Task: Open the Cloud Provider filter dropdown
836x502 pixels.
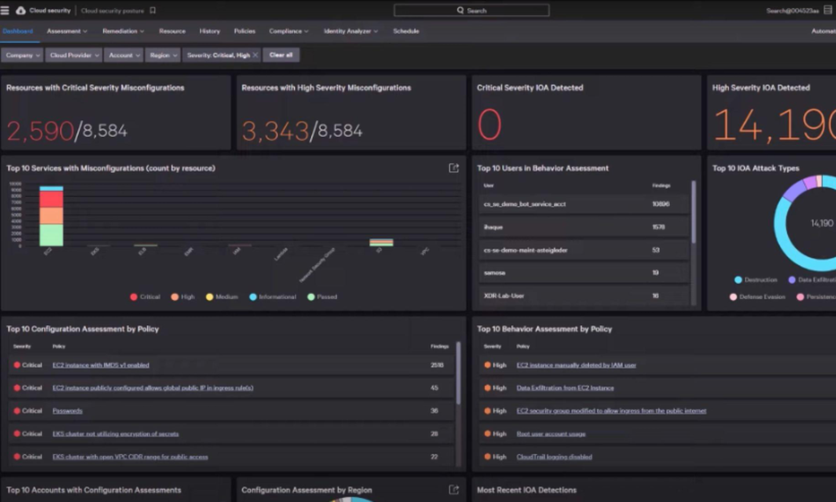Action: (x=74, y=55)
